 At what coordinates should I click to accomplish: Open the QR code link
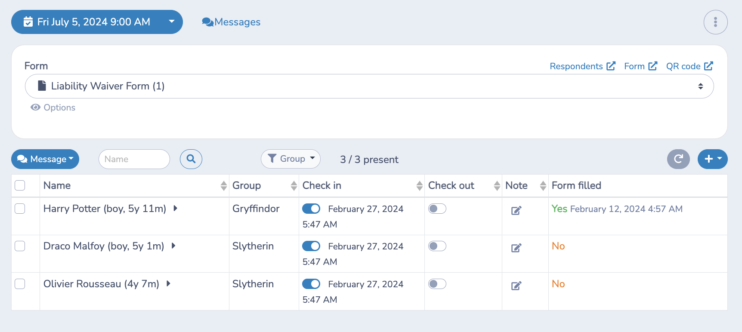pyautogui.click(x=690, y=66)
